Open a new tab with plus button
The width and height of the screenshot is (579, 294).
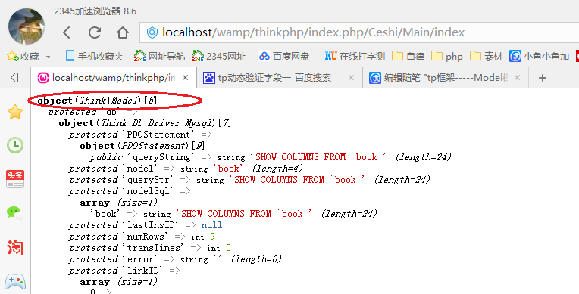point(543,78)
